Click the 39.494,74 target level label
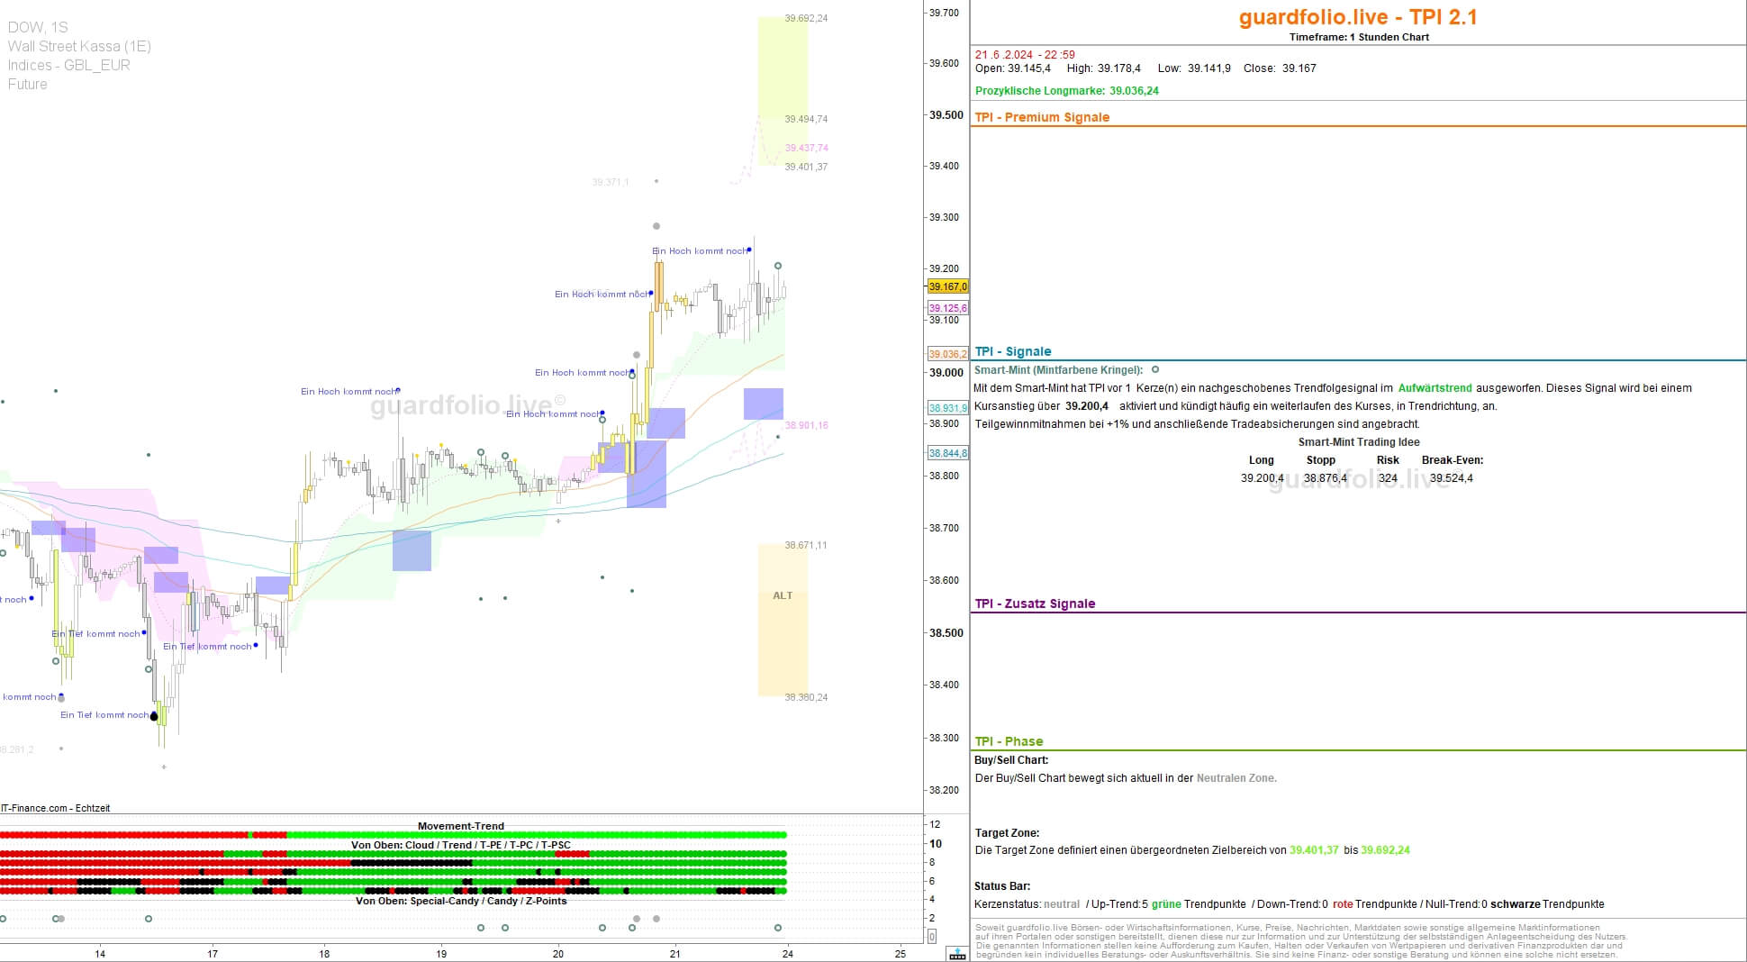Image resolution: width=1747 pixels, height=962 pixels. click(806, 119)
